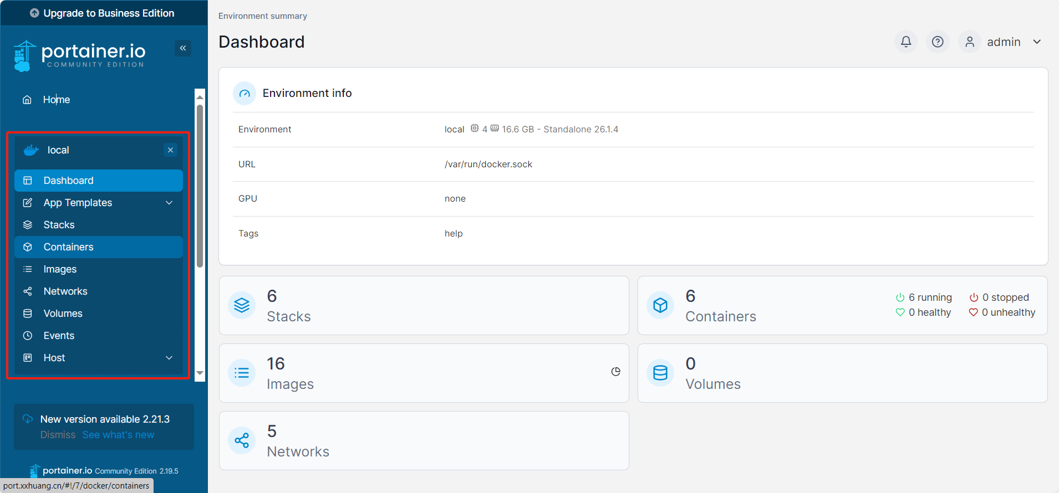Open Images from the sidebar
The width and height of the screenshot is (1059, 493).
(99, 269)
